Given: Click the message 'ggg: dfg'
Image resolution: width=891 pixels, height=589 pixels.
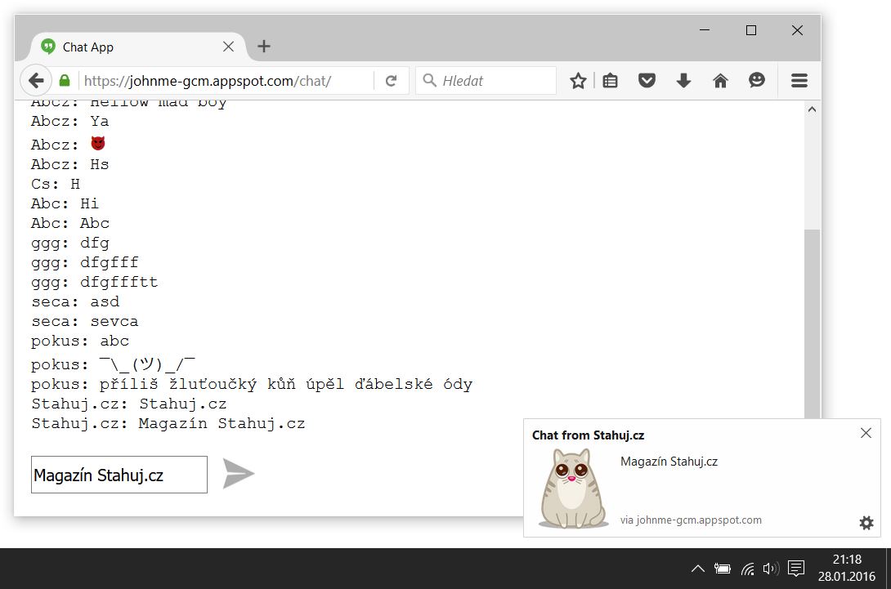Looking at the screenshot, I should (70, 243).
